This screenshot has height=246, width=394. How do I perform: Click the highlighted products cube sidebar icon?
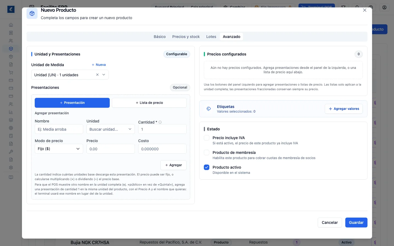[11, 49]
